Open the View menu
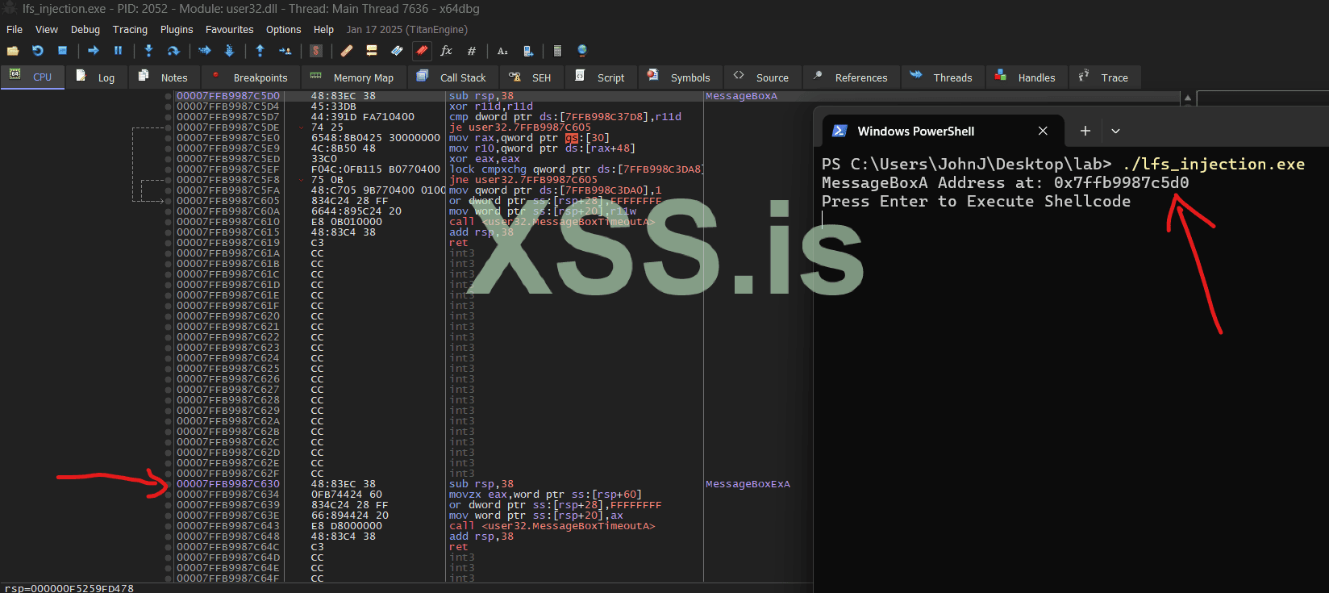 (x=47, y=29)
